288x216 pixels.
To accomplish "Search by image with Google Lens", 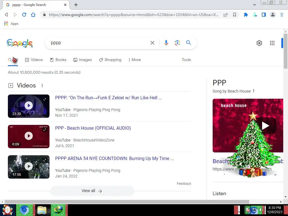I will [177, 43].
